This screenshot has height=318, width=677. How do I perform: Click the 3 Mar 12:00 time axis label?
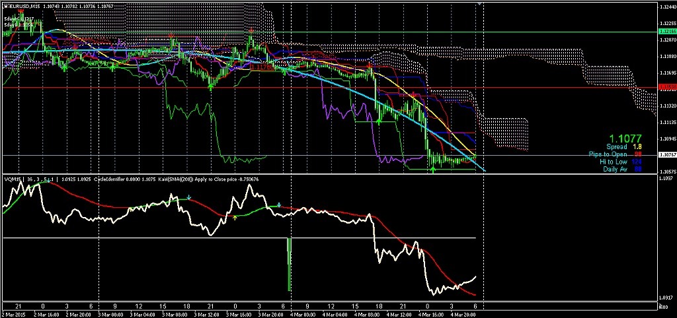pyautogui.click(x=207, y=314)
